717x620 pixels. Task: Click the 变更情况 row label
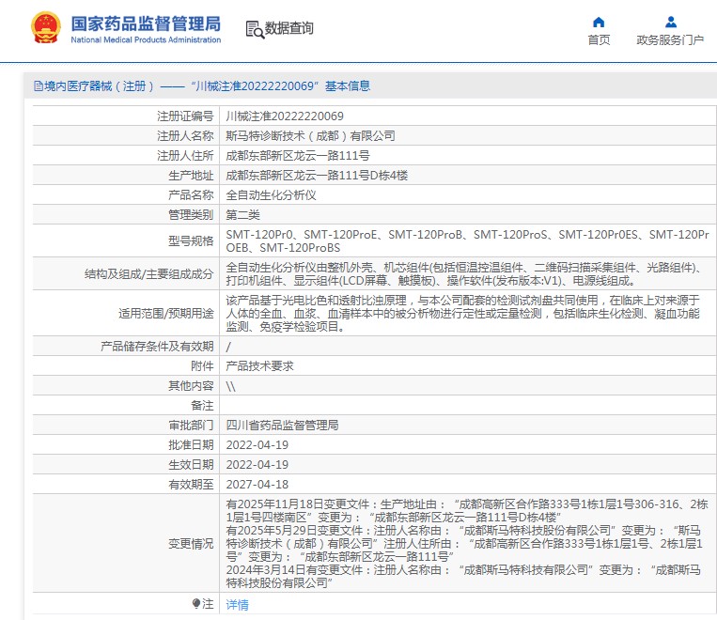[x=190, y=543]
